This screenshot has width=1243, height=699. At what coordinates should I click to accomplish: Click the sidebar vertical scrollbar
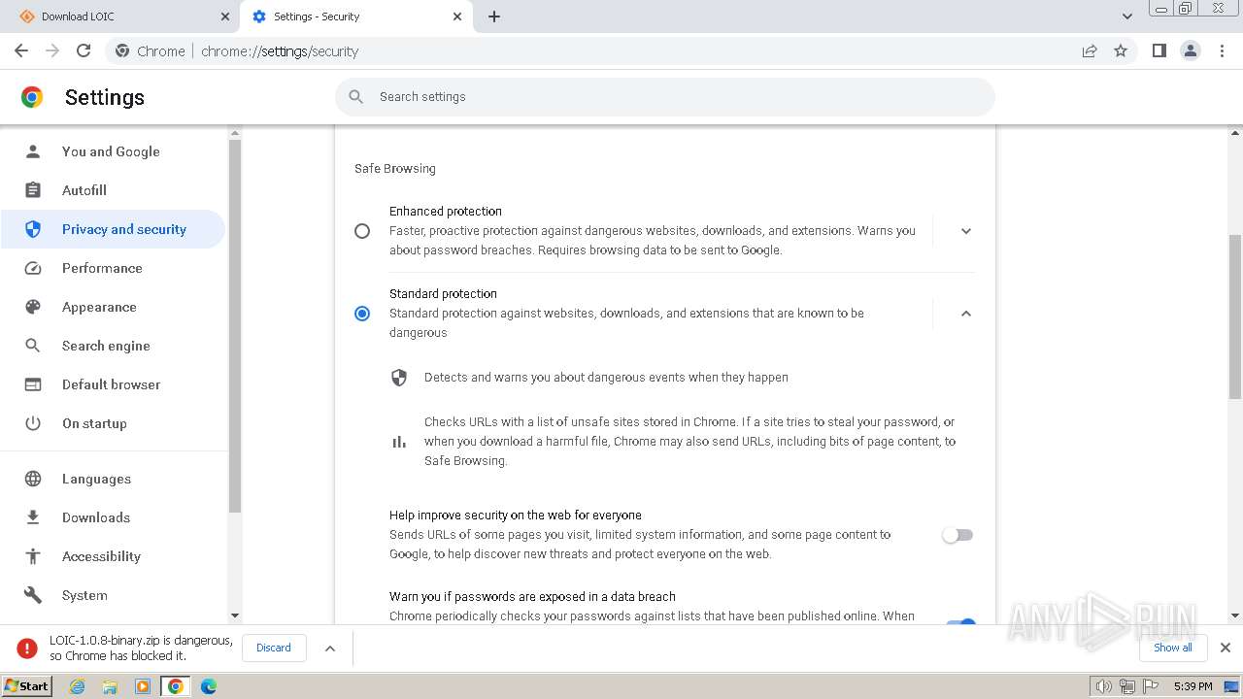tap(234, 326)
